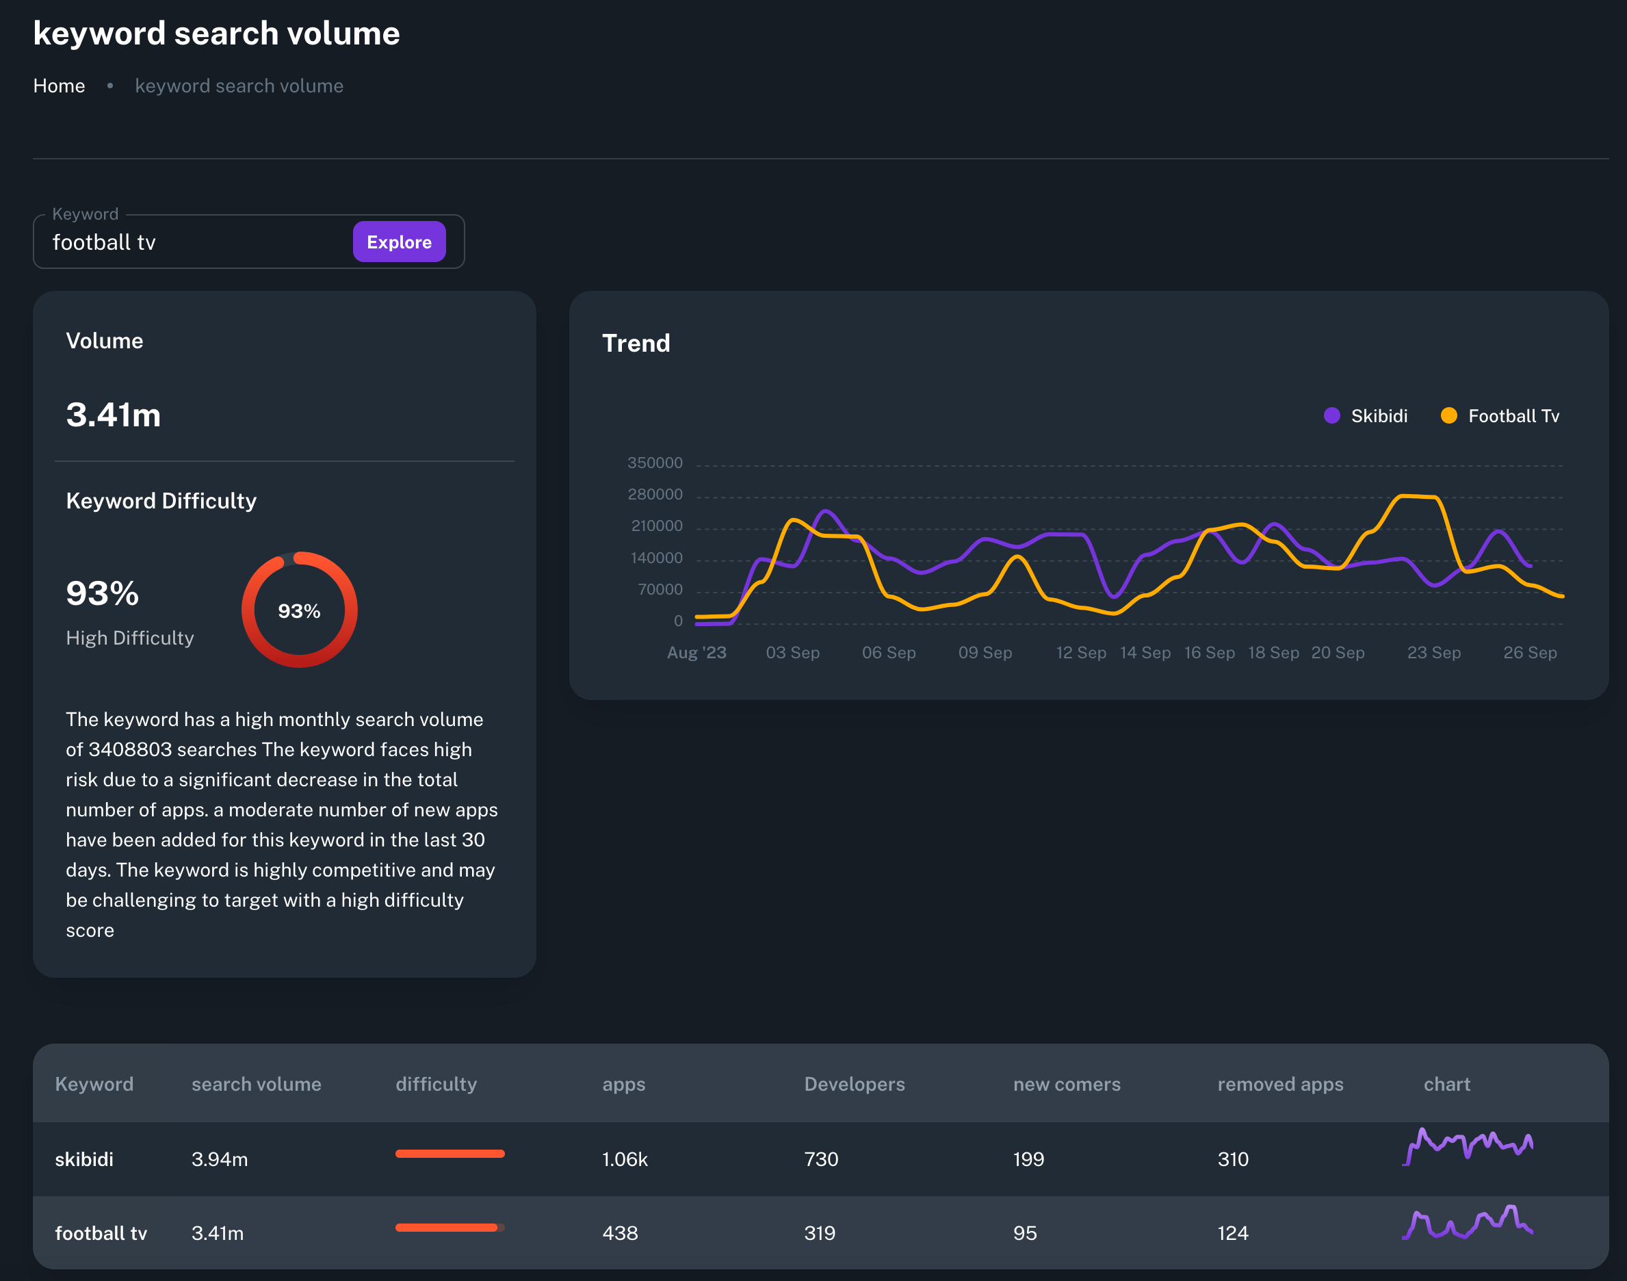Sort by removed apps column header
Viewport: 1627px width, 1281px height.
tap(1280, 1084)
